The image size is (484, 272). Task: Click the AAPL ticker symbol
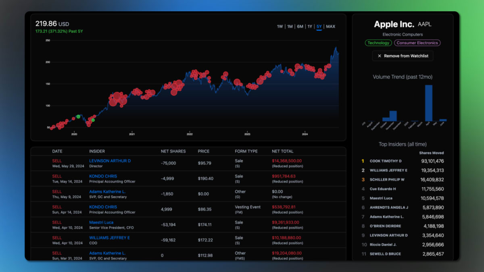[424, 25]
